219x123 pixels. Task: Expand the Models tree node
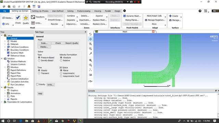pyautogui.click(x=5, y=41)
